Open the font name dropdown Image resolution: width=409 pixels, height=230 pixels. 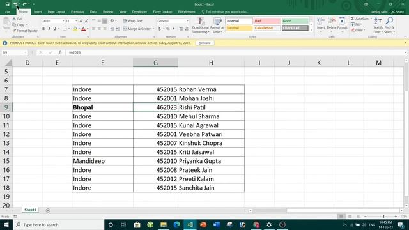pyautogui.click(x=63, y=21)
